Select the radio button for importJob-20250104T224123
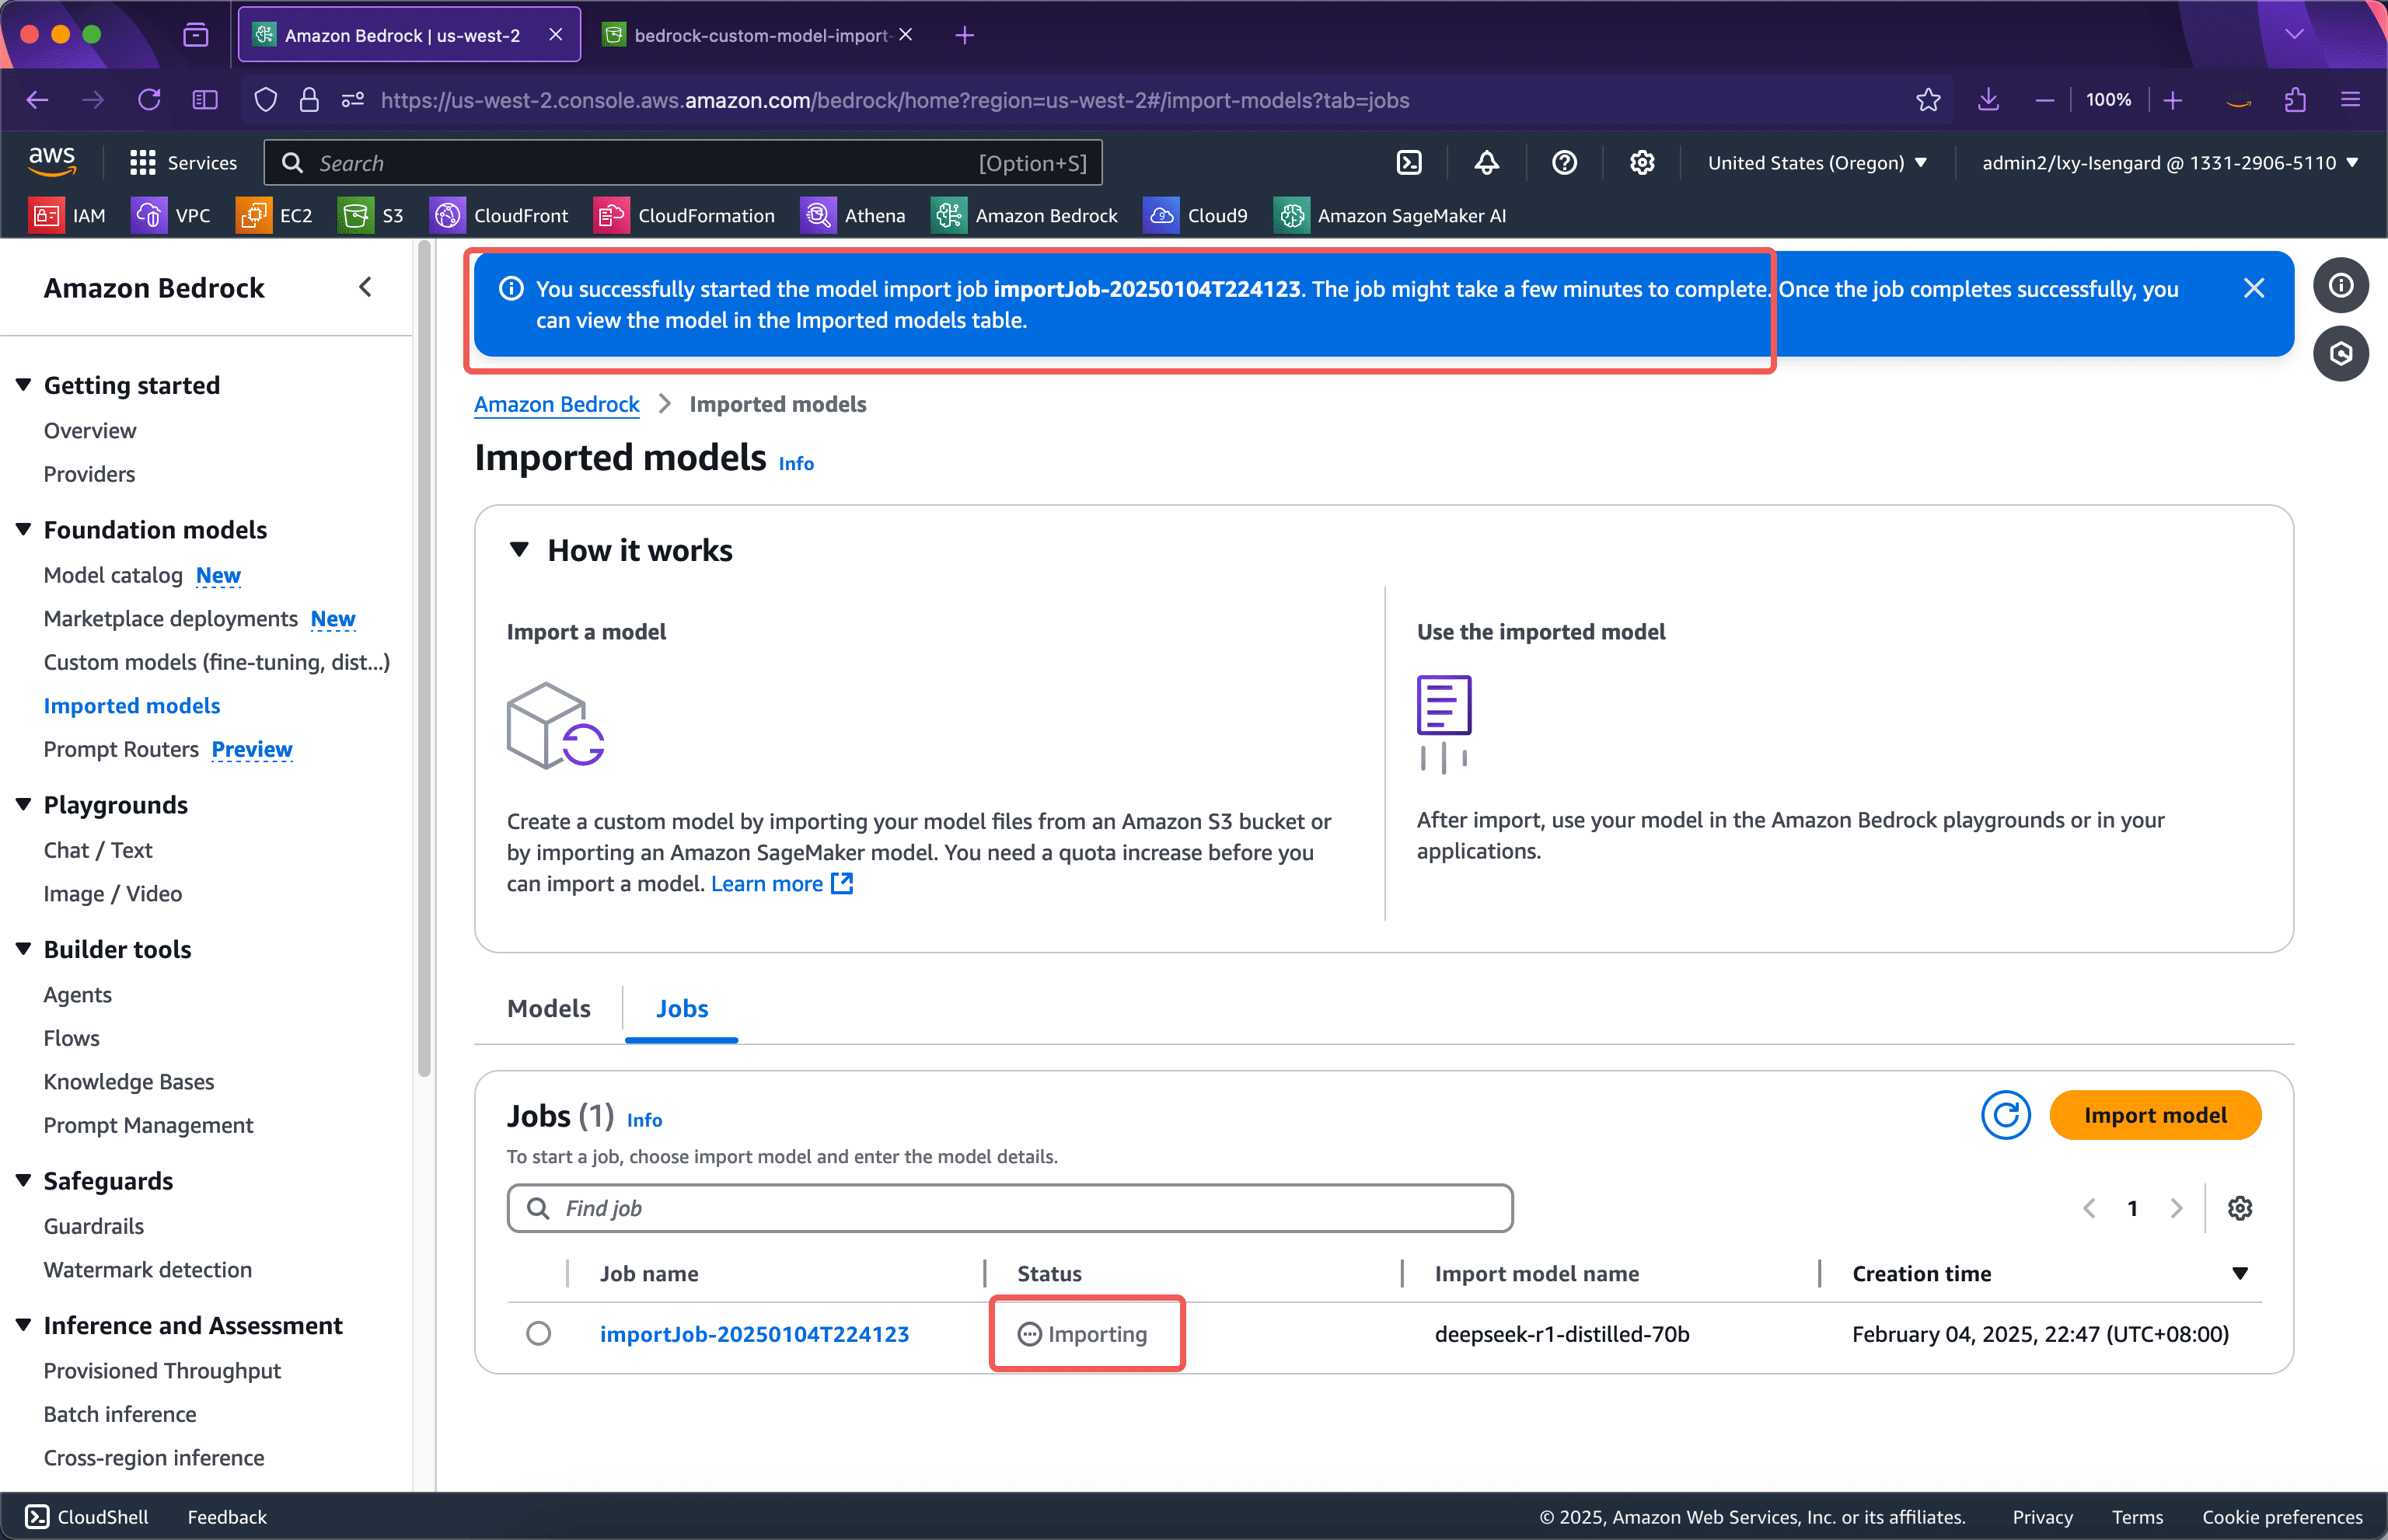The height and width of the screenshot is (1540, 2388). (x=539, y=1333)
